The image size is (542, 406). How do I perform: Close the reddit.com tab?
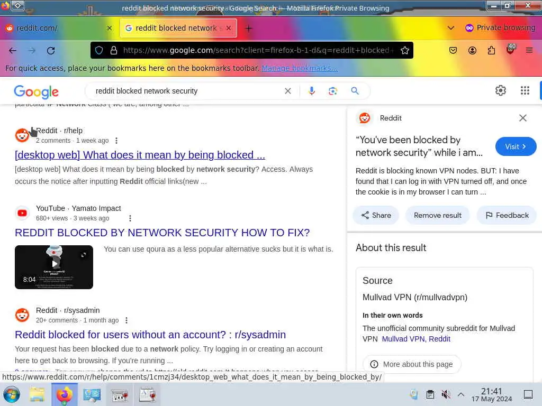[110, 28]
